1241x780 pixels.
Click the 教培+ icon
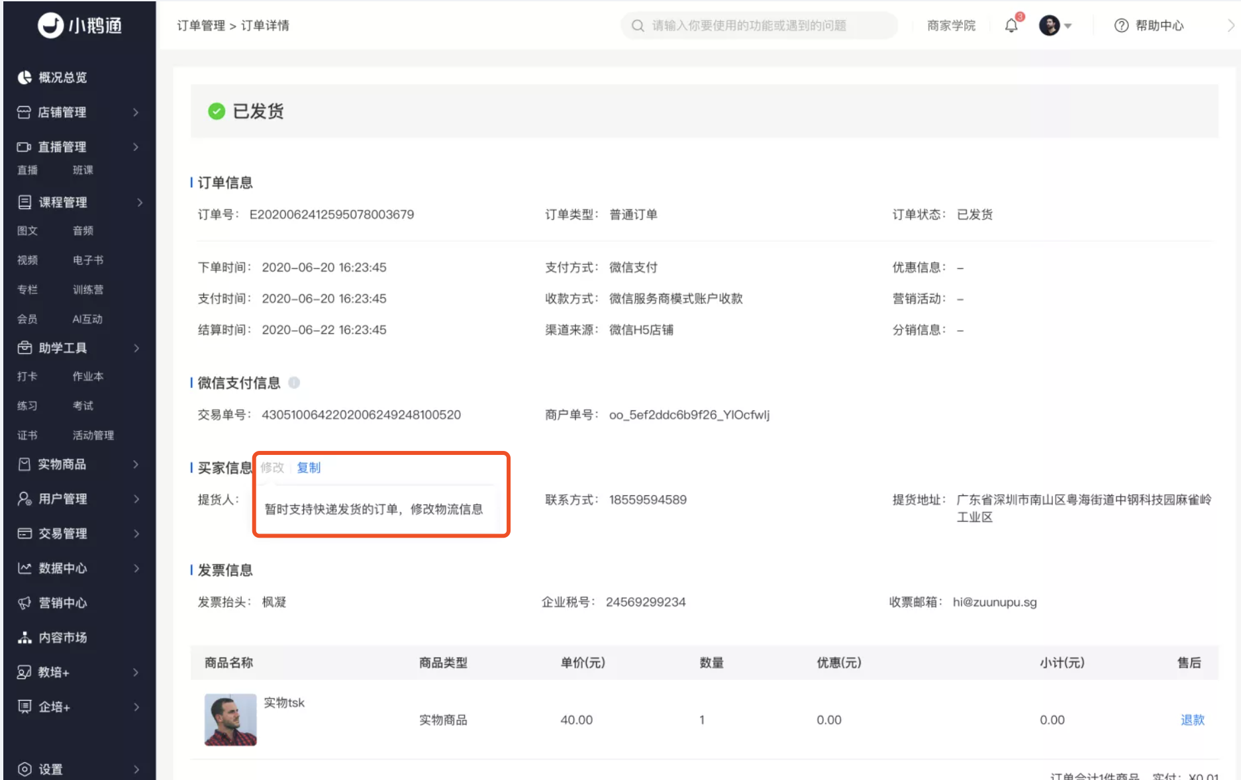tap(24, 672)
